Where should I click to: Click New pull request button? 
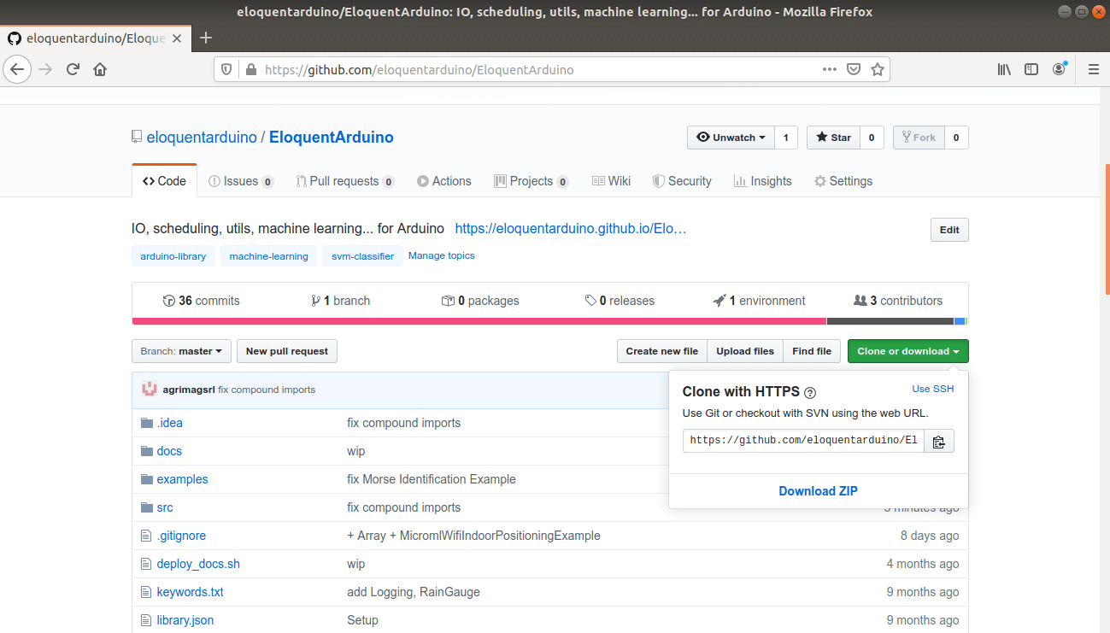[287, 351]
